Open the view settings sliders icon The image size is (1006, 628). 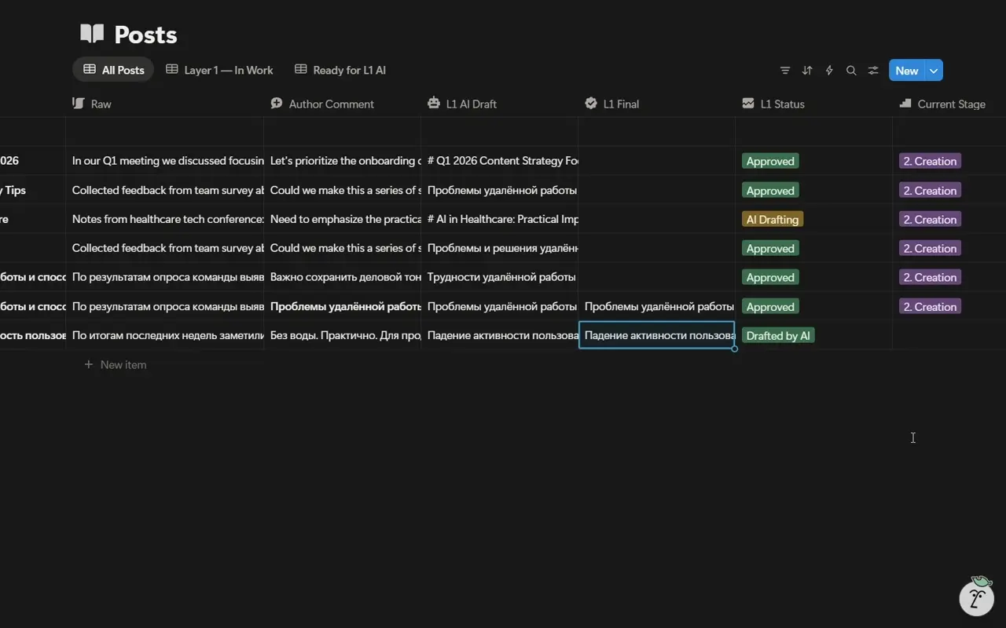(x=873, y=71)
